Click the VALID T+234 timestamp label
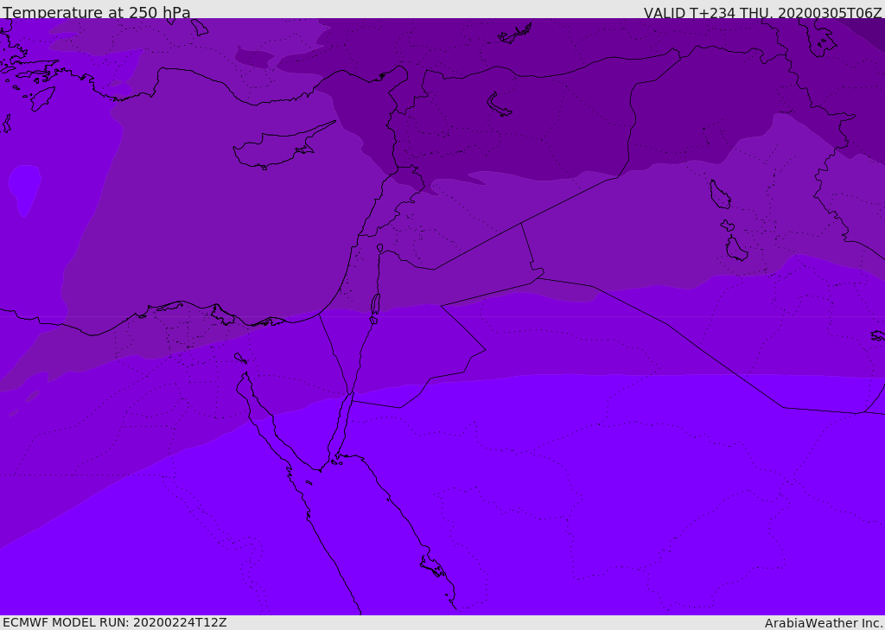This screenshot has height=630, width=885. tap(762, 12)
